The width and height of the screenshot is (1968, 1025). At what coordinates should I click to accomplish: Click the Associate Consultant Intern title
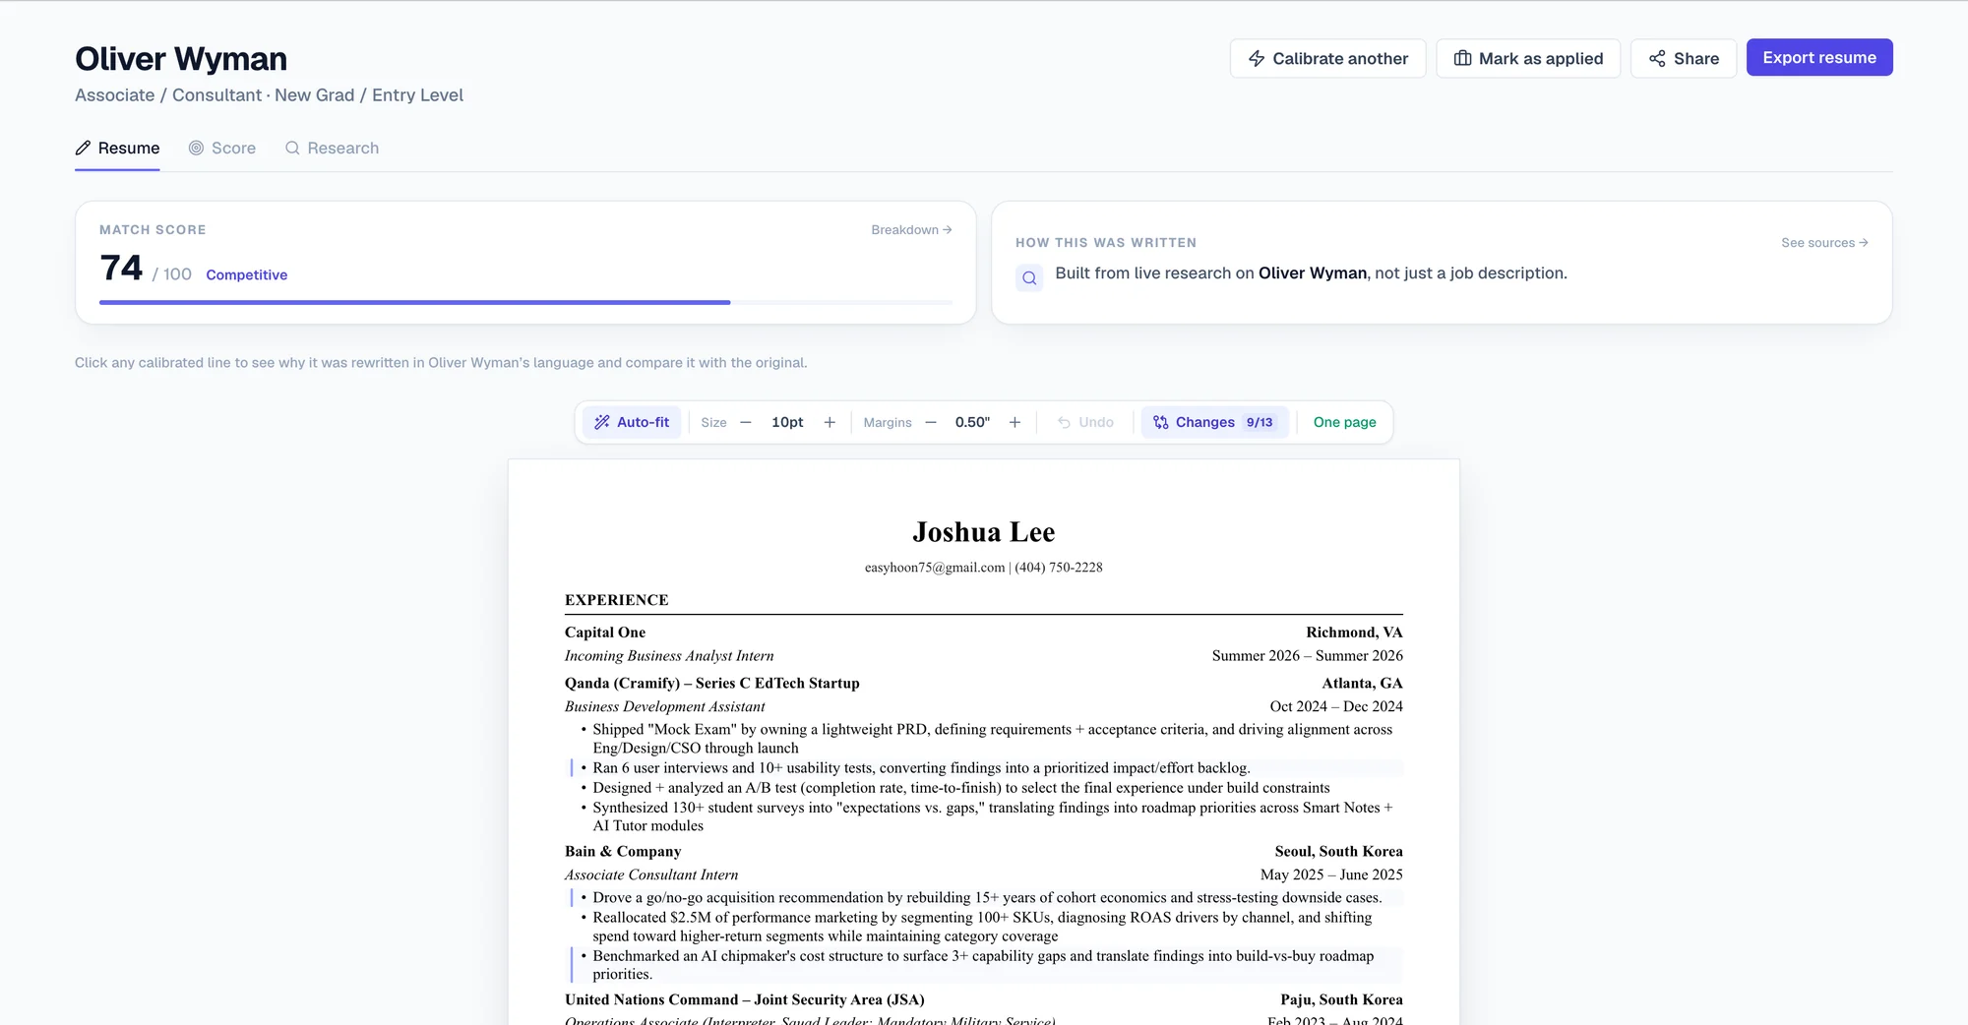(x=651, y=874)
